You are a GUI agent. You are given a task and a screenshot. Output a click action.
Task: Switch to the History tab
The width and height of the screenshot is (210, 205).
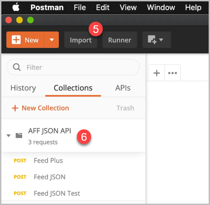(x=23, y=88)
